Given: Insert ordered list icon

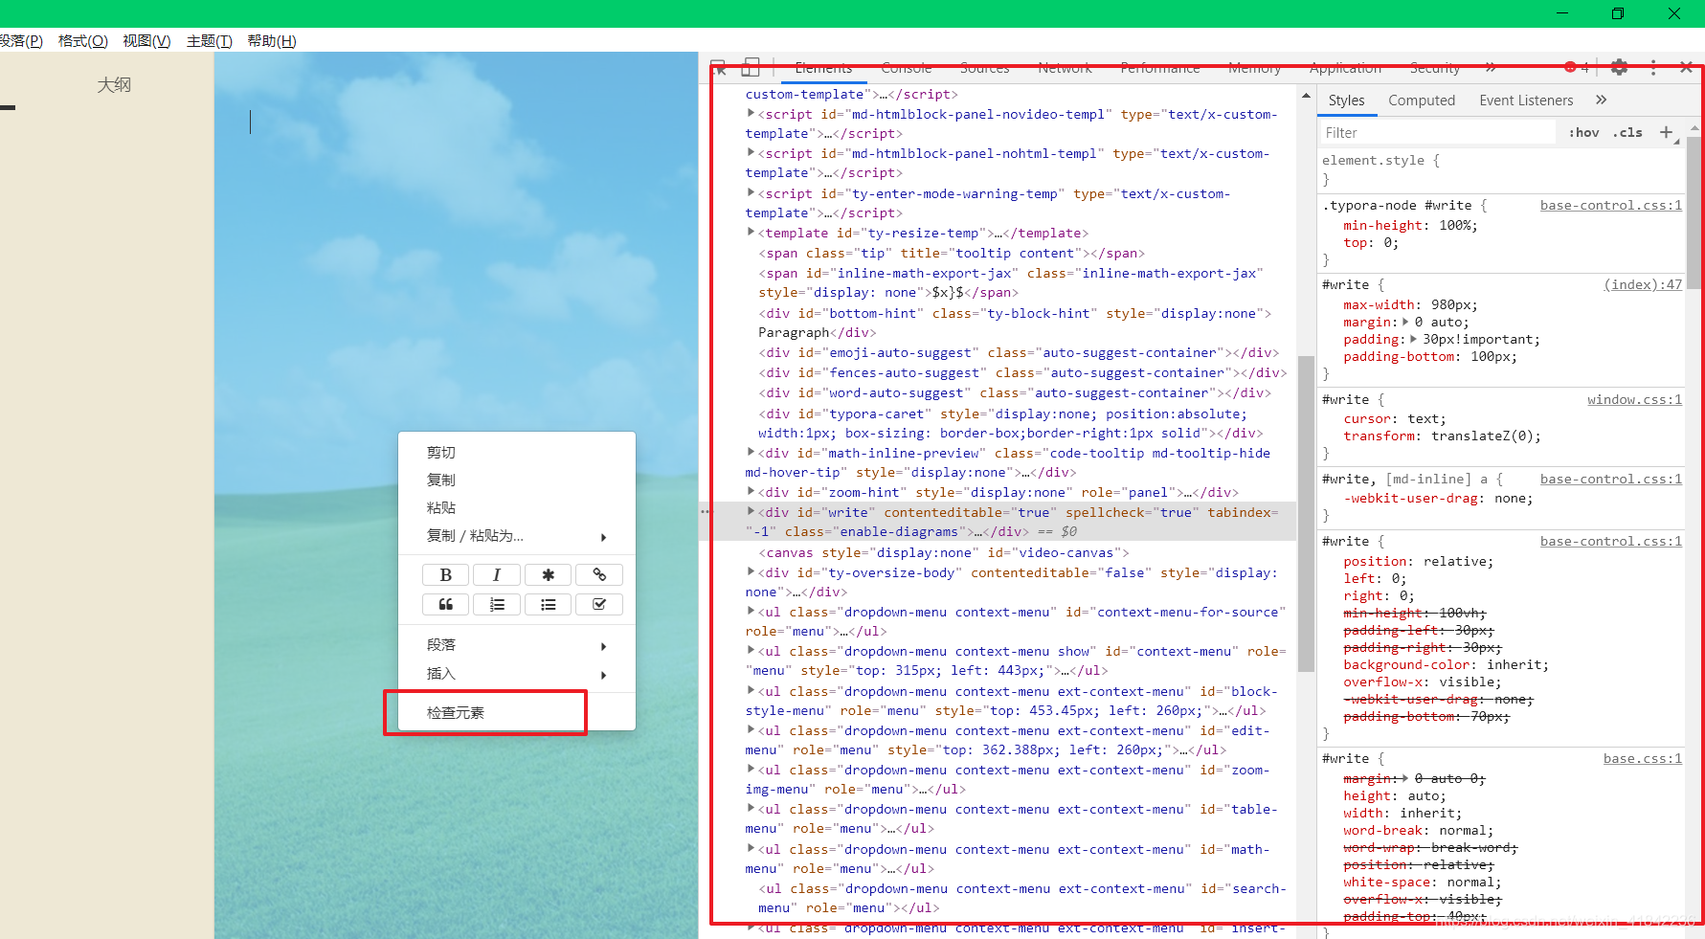Looking at the screenshot, I should 497,604.
